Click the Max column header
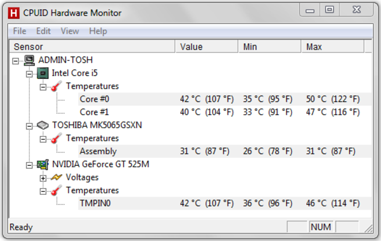This screenshot has width=381, height=241. coord(332,47)
